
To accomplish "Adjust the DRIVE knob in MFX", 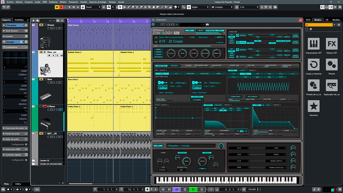I will [x=187, y=162].
